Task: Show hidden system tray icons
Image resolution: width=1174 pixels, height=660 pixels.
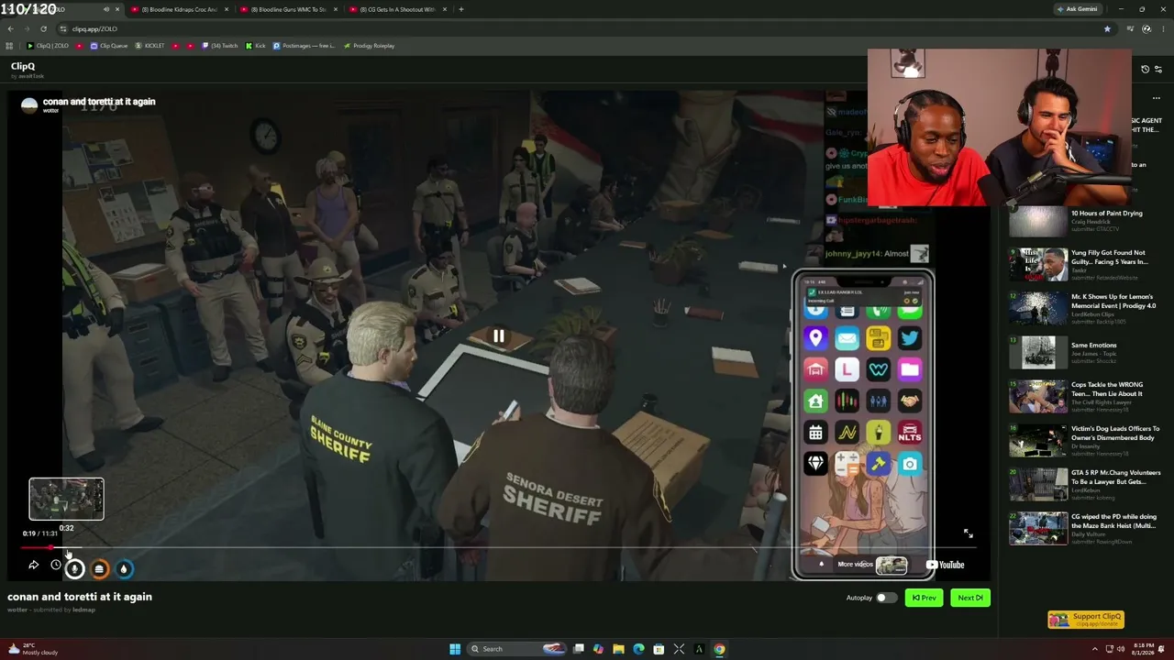Action: pyautogui.click(x=1094, y=649)
